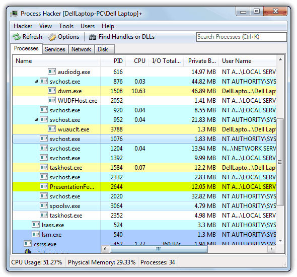Click the N...\NETWORK SERV user name cell
The image size is (297, 277).
[249, 149]
